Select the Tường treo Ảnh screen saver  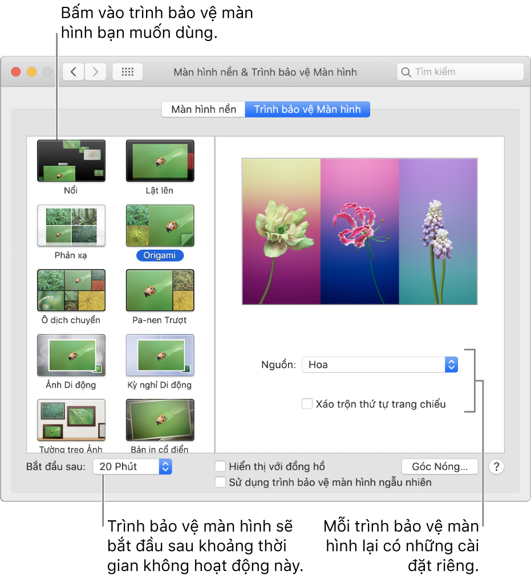coord(71,419)
